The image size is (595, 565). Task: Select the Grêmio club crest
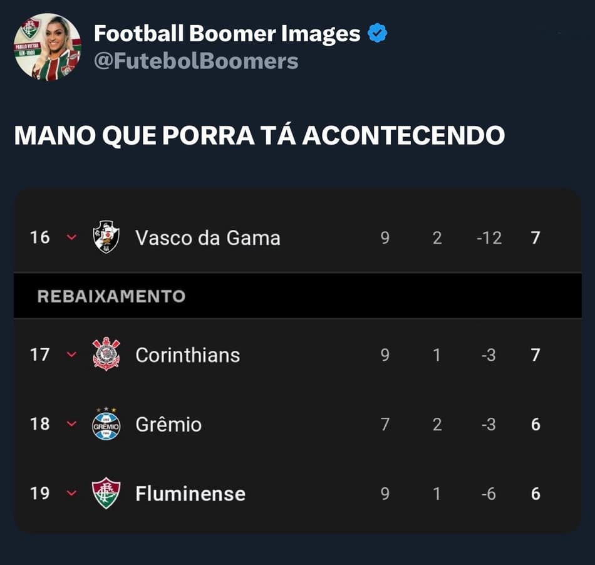coord(106,424)
